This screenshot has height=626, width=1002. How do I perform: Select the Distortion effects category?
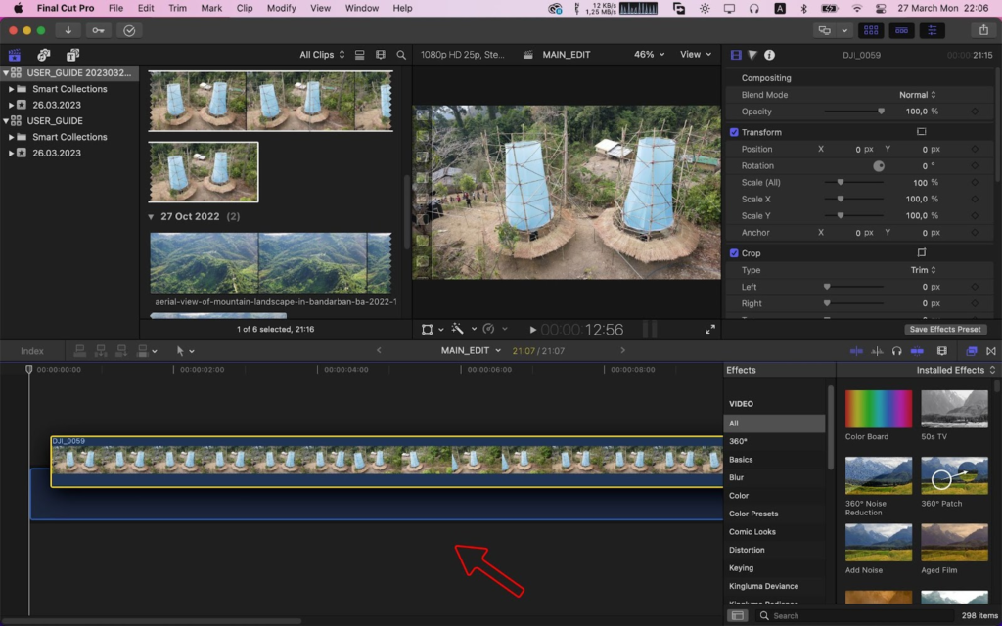coord(747,550)
